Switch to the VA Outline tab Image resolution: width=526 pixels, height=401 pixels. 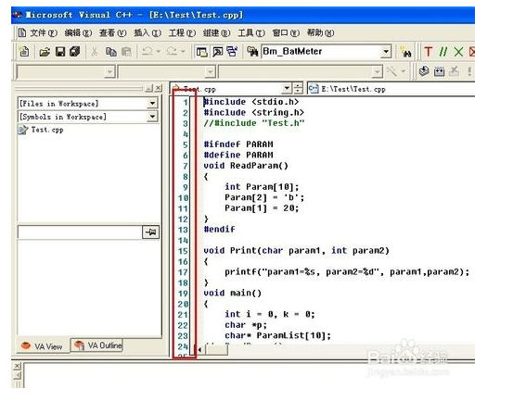pos(97,345)
